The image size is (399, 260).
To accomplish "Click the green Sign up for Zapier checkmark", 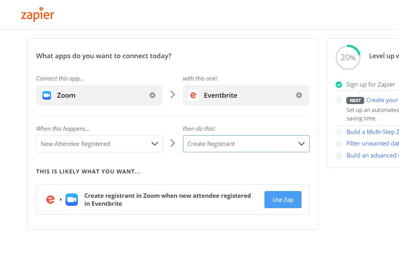I will click(x=339, y=85).
